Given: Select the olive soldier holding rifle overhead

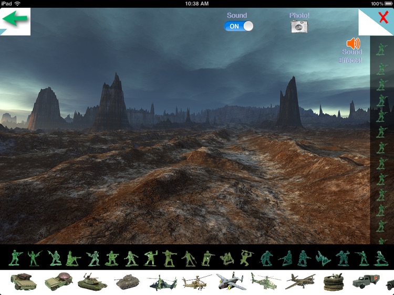Looking at the screenshot, I should click(x=246, y=258).
